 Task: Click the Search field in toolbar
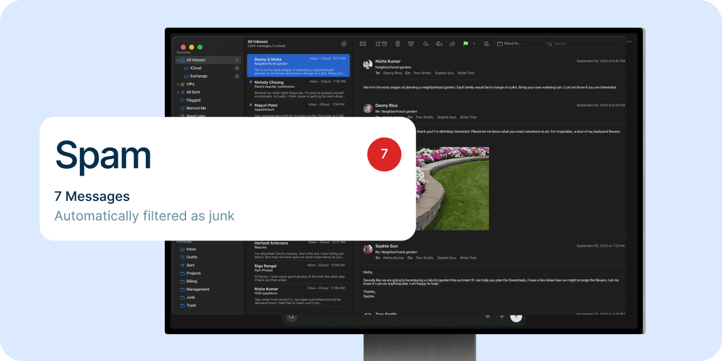(584, 44)
